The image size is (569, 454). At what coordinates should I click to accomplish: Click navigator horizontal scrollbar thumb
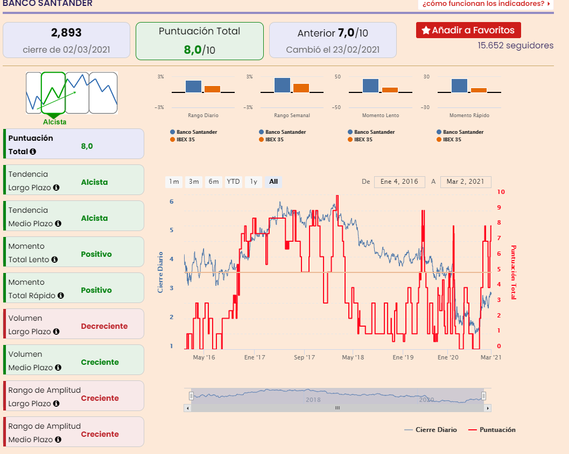click(x=338, y=408)
